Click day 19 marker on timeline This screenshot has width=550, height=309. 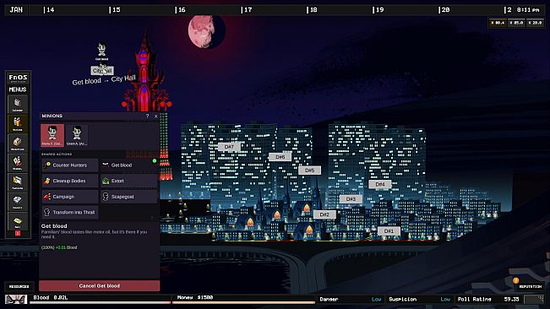[378, 10]
